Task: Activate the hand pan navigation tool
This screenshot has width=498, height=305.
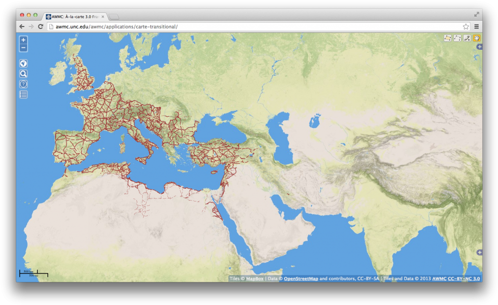Action: [x=477, y=38]
